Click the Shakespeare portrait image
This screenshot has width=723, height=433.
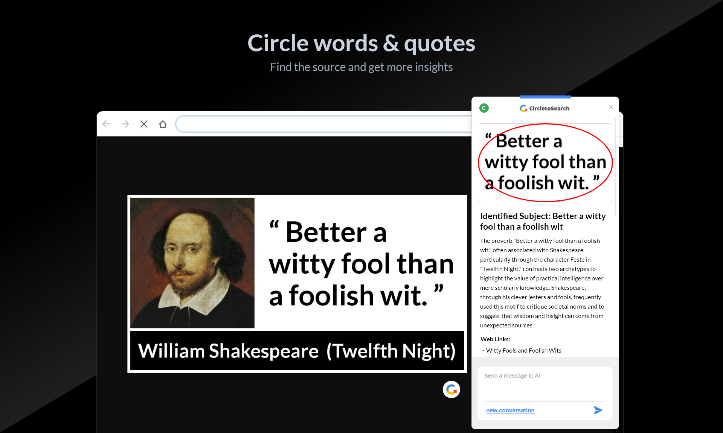(x=192, y=263)
